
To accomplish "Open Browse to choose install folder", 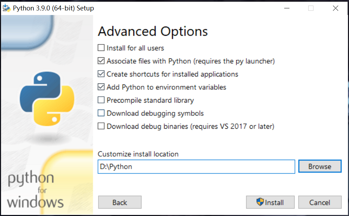I will pos(320,166).
